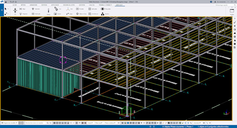
Task: Click the magnifier search icon in bottom bar
Action: click(x=48, y=123)
